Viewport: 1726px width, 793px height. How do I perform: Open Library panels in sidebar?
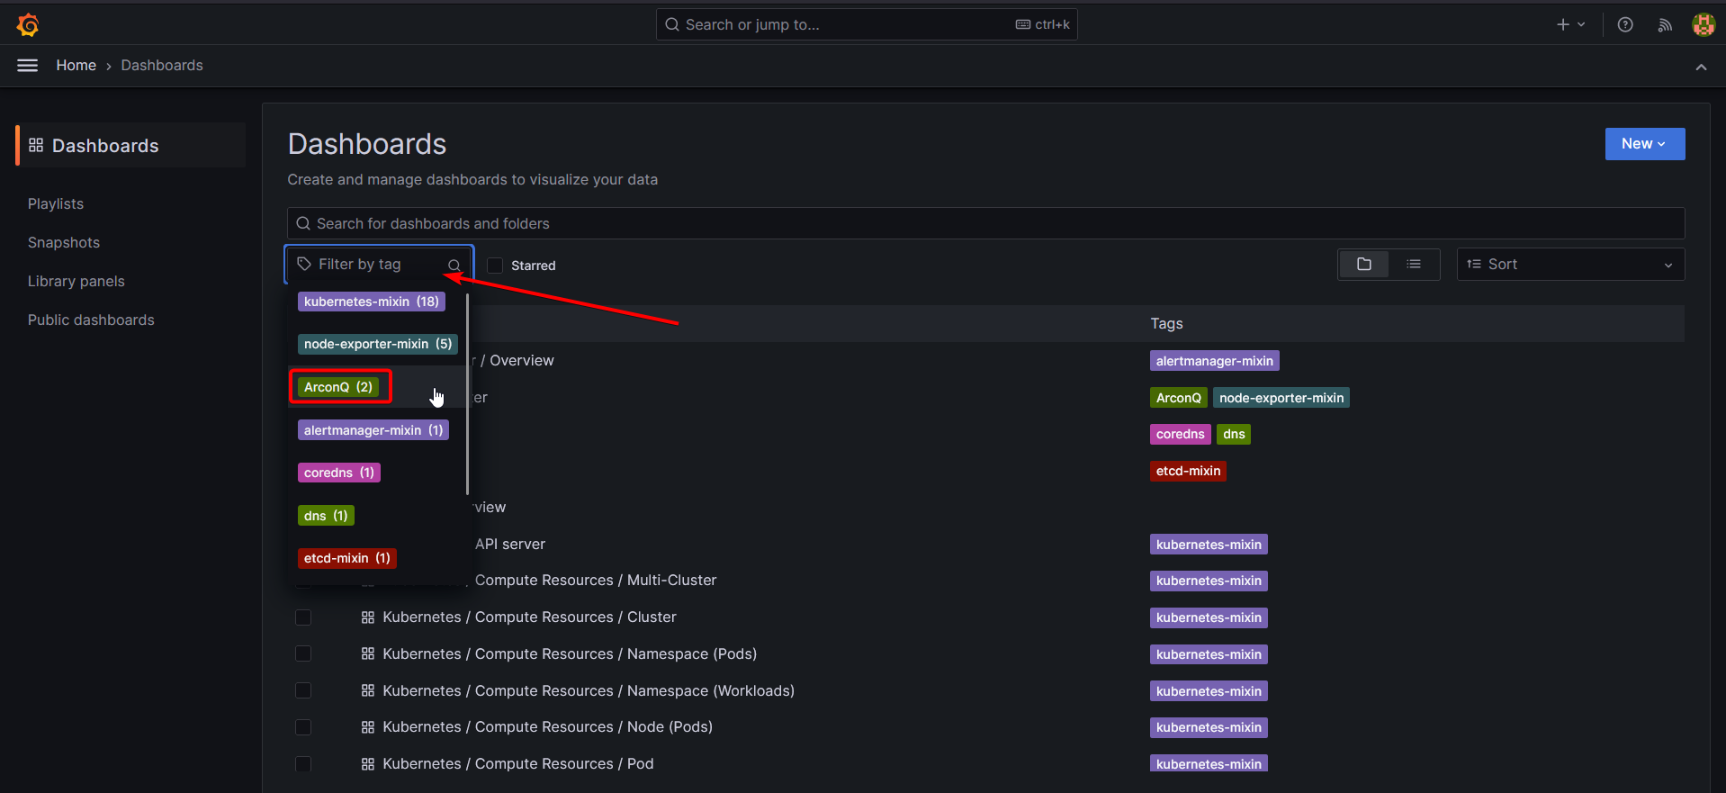76,282
